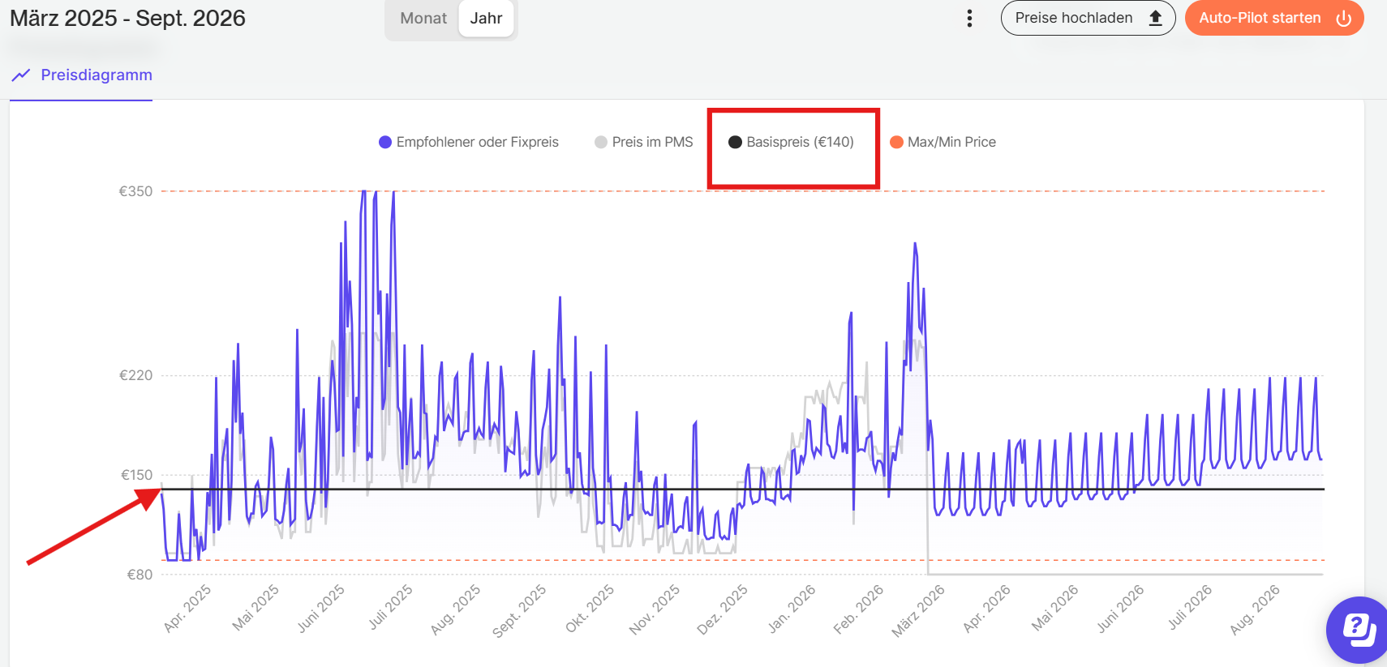Start Auto-Pilot with Auto-Pilot starten button
The width and height of the screenshot is (1387, 667).
[x=1260, y=19]
